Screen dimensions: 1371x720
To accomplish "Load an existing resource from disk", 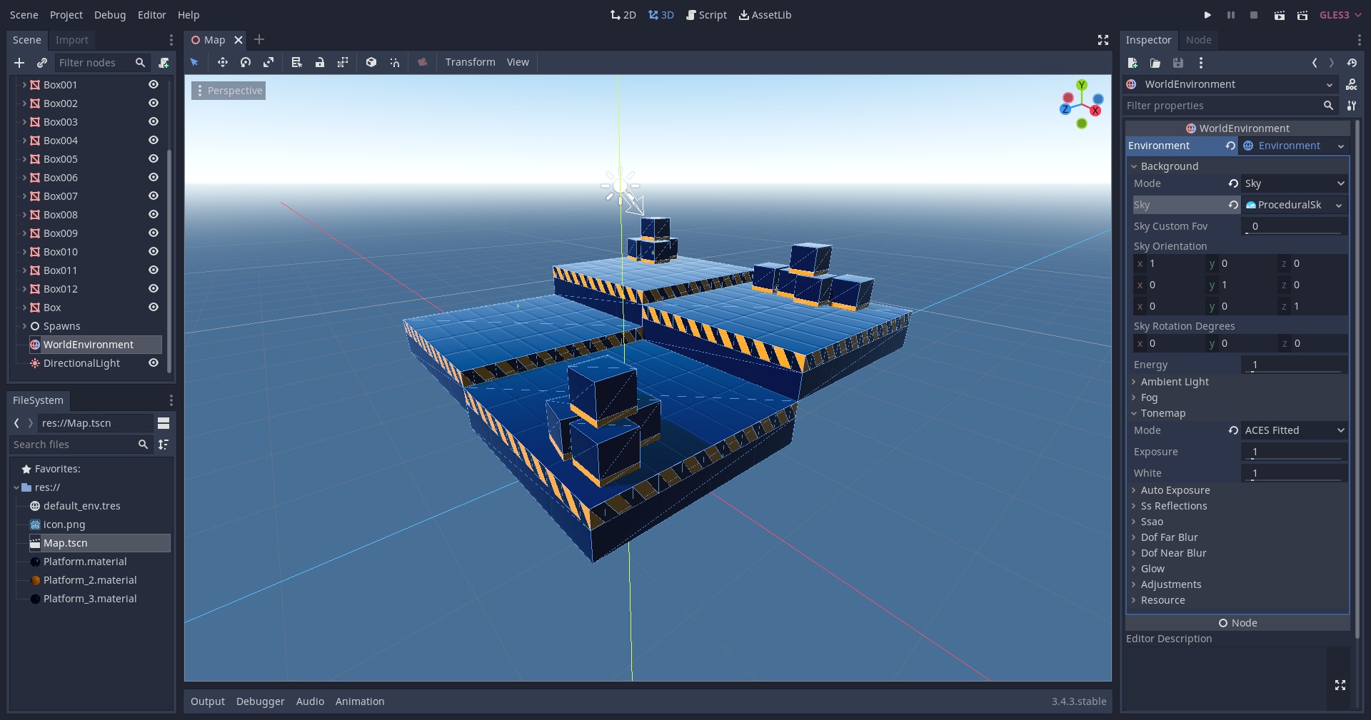I will 1155,63.
